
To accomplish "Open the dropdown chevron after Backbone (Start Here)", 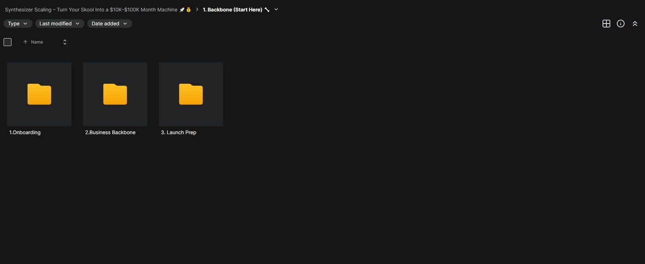I will (276, 9).
